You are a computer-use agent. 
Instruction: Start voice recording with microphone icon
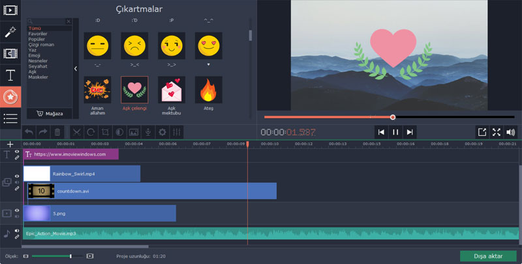click(148, 133)
